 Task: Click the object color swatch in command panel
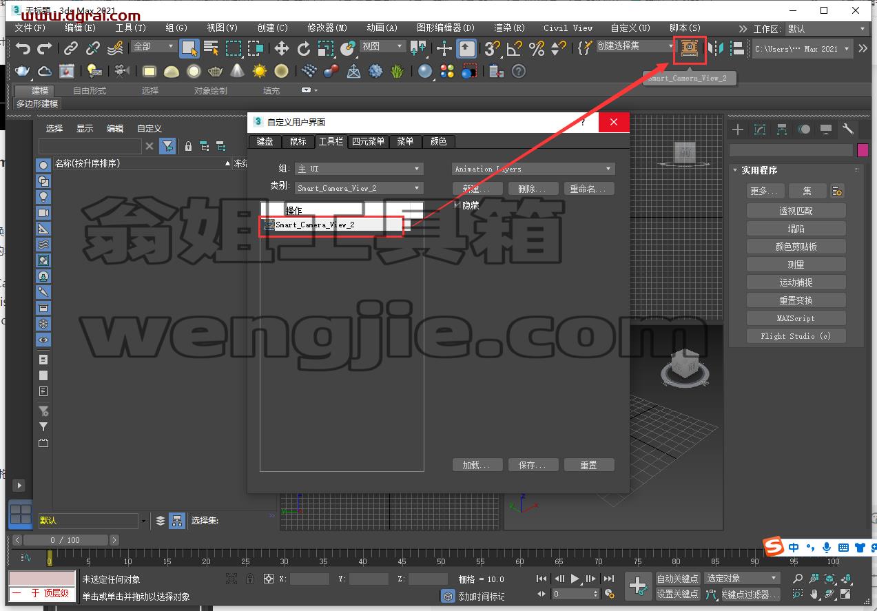[863, 150]
